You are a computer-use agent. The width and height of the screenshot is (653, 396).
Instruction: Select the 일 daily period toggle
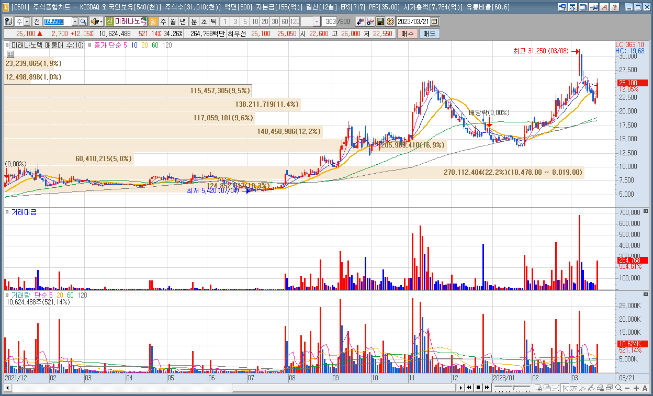[153, 21]
